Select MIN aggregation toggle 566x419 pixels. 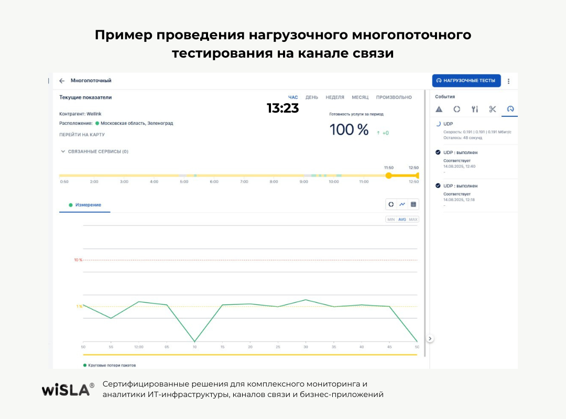point(391,219)
